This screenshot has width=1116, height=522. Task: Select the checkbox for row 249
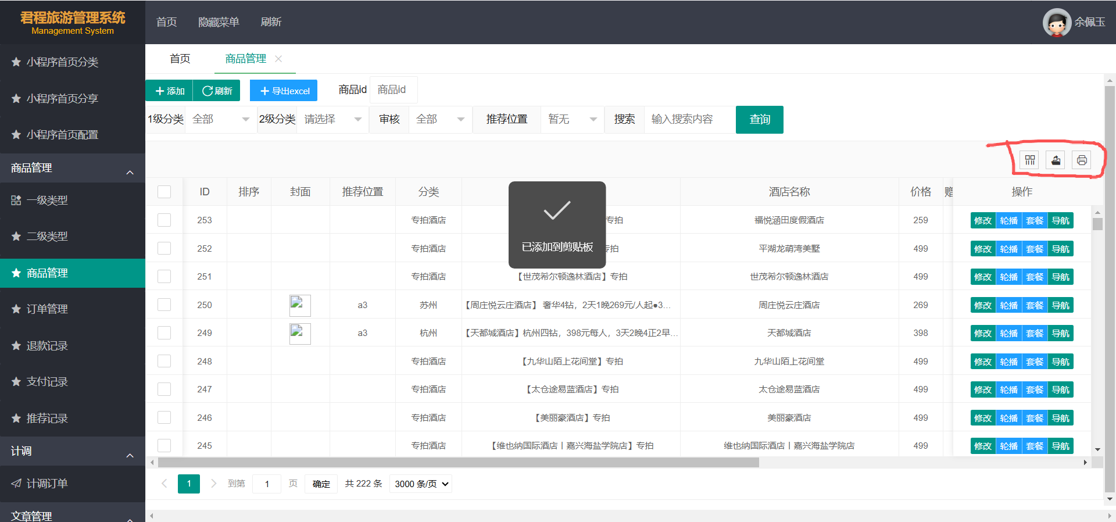pyautogui.click(x=164, y=333)
